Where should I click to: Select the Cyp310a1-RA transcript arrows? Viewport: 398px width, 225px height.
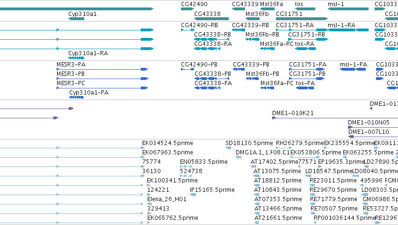(x=76, y=58)
